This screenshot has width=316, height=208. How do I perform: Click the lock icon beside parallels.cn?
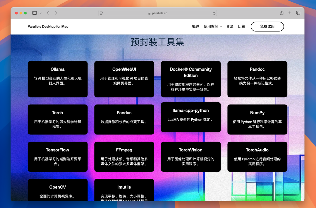pos(149,13)
